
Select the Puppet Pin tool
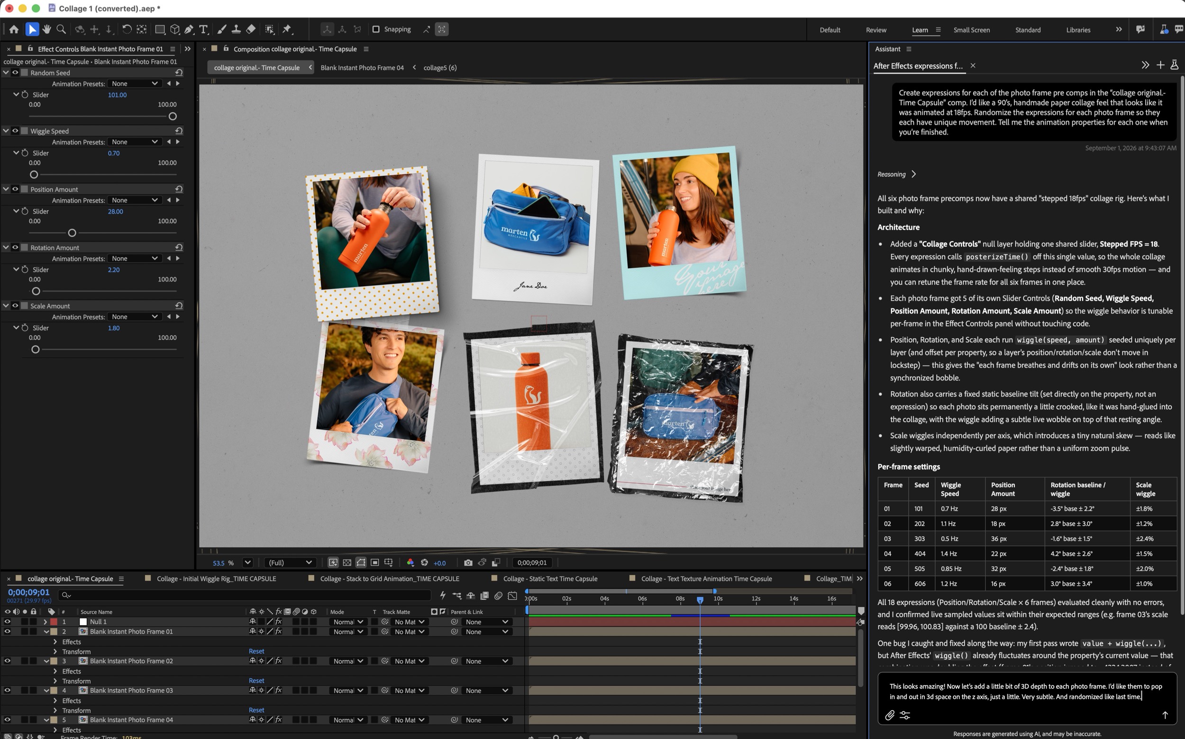(287, 29)
